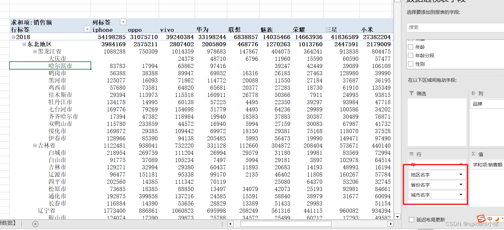Enable the 延迟布局更新 checkbox
The height and width of the screenshot is (230, 504).
pyautogui.click(x=412, y=220)
